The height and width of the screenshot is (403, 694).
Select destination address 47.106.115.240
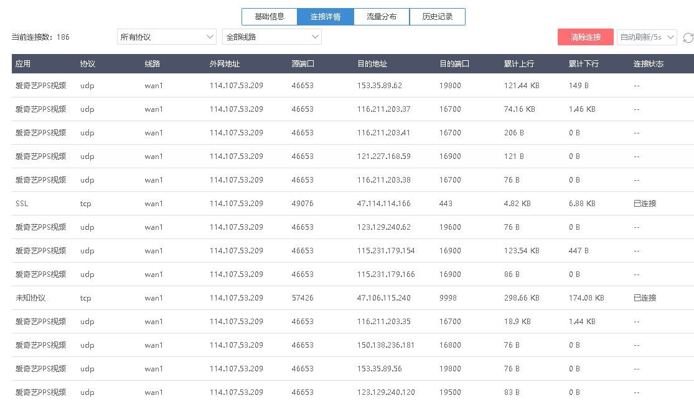(x=384, y=298)
